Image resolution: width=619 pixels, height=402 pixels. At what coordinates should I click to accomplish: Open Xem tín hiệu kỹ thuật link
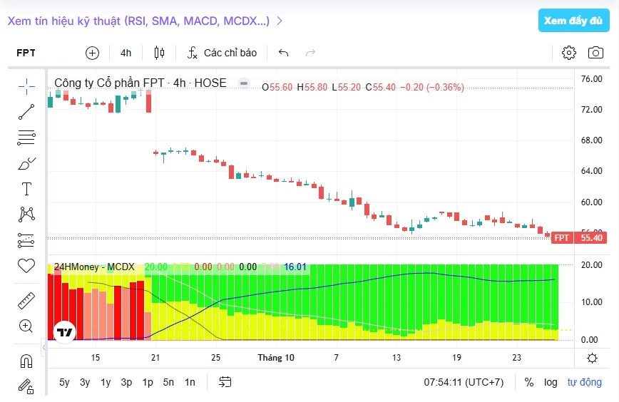(x=145, y=21)
